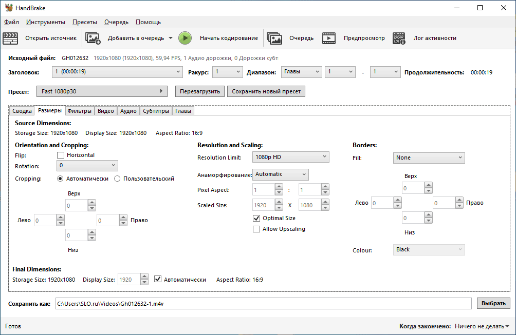Click the Готов status text
Viewport: 516px width, 335px height.
[x=13, y=326]
